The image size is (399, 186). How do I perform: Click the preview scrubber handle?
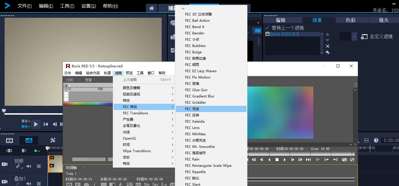pos(4,111)
